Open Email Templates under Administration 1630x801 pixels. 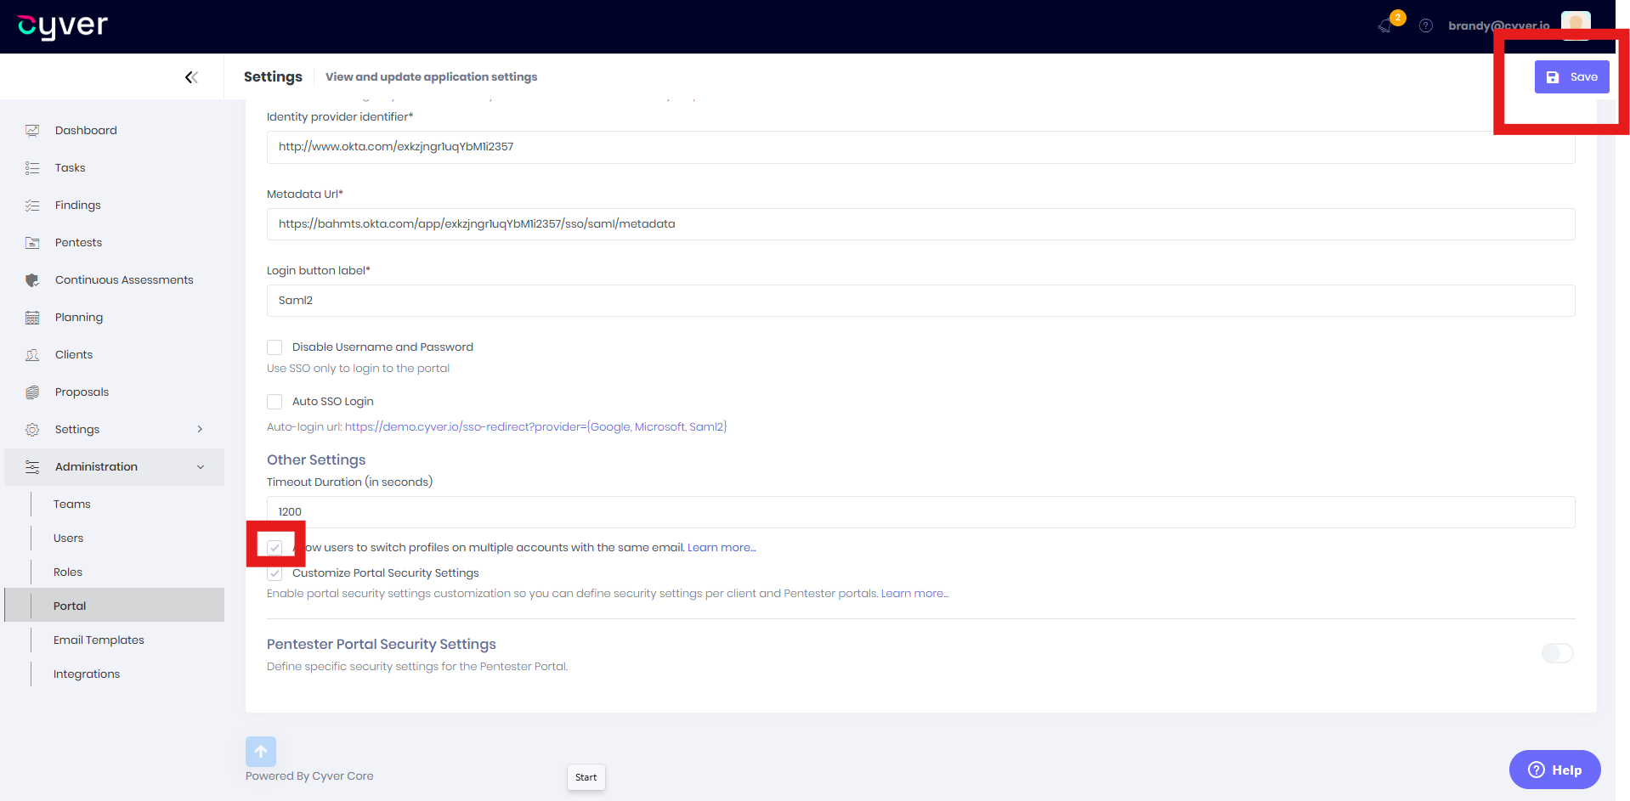click(x=99, y=640)
